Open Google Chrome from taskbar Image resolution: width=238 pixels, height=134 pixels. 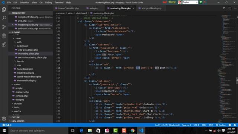coord(132,131)
